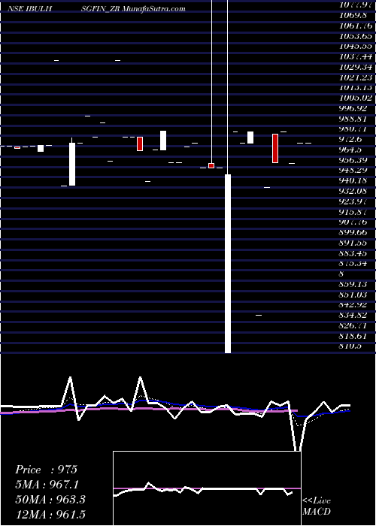The height and width of the screenshot is (526, 376).
Task: Click the tallest white candlestick reaching 810.5
Action: [x=228, y=264]
